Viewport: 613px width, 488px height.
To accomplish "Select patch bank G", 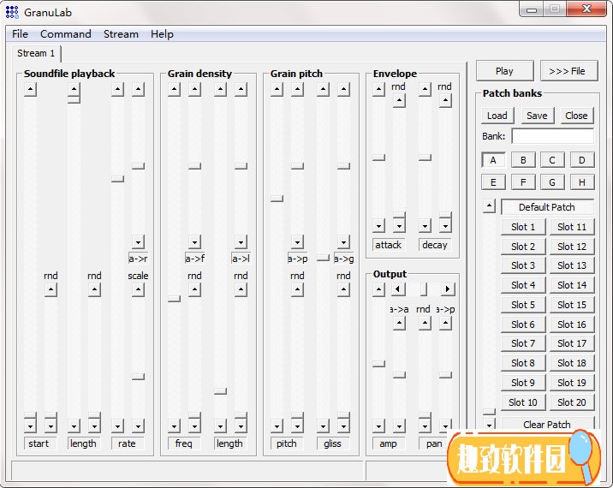I will [x=552, y=182].
